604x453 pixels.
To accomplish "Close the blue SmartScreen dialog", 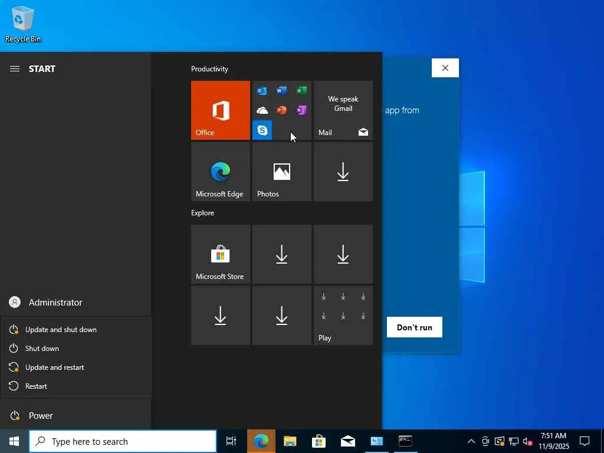I will pos(445,68).
